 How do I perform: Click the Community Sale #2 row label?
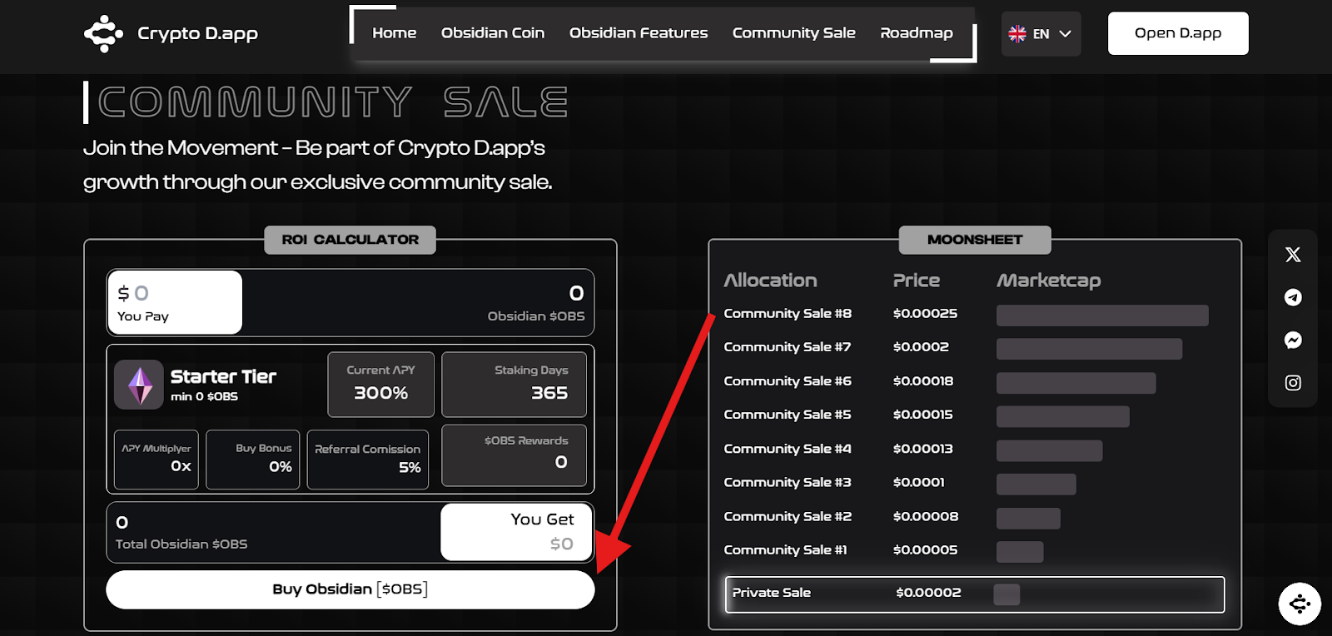pos(788,516)
